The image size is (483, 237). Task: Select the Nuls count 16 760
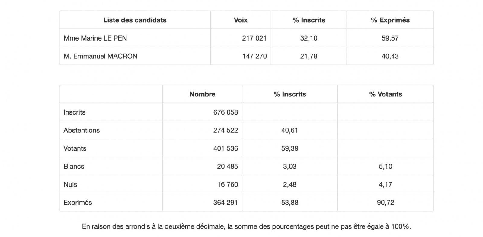(x=228, y=184)
